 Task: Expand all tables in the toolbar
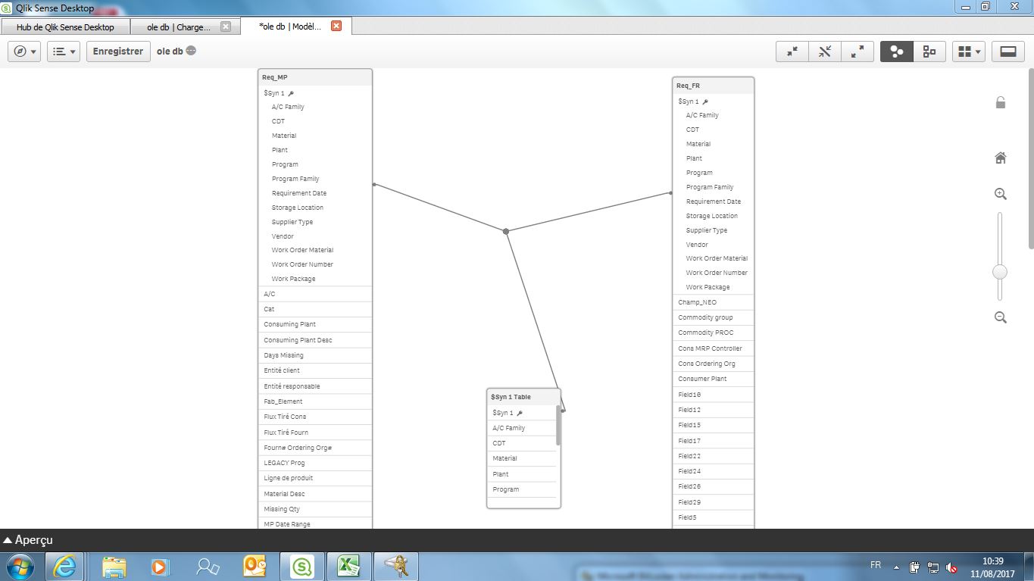tap(858, 52)
